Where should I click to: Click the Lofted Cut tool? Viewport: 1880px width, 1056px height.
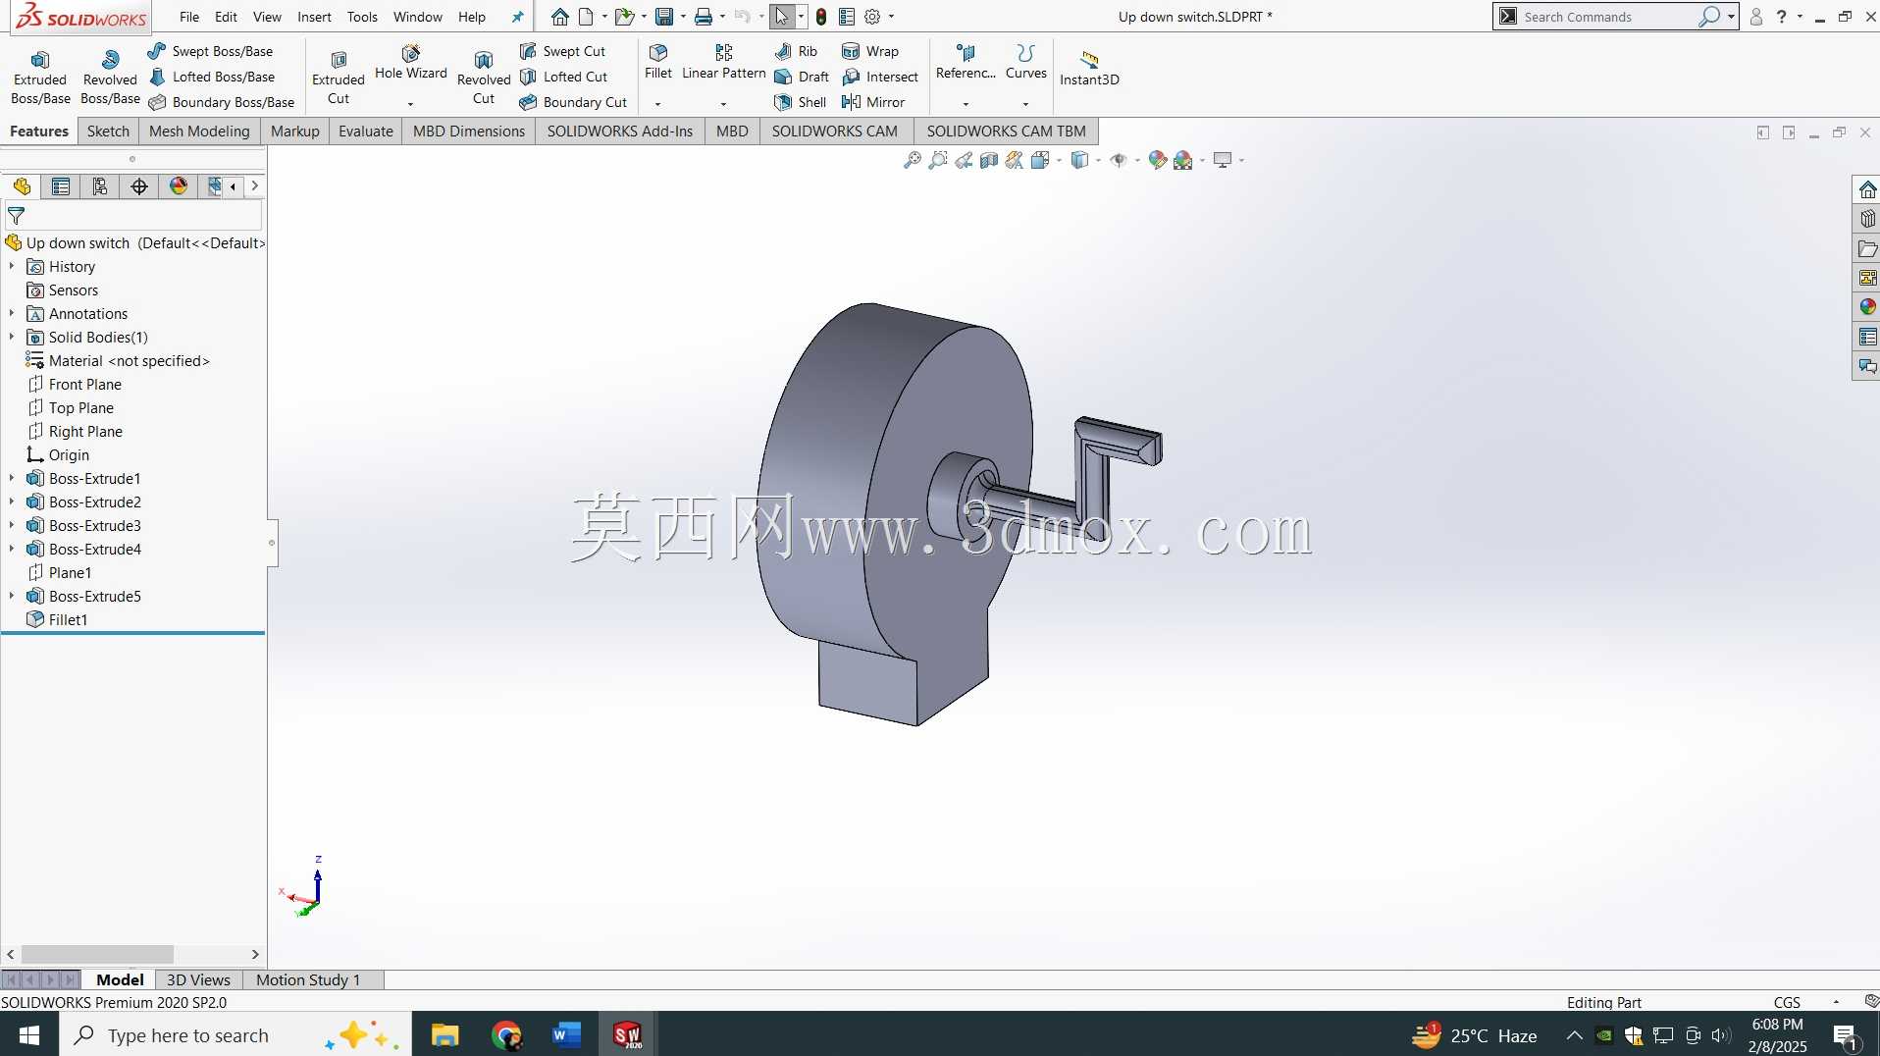coord(563,77)
